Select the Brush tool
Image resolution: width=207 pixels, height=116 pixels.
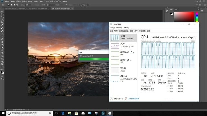click(x=2, y=31)
